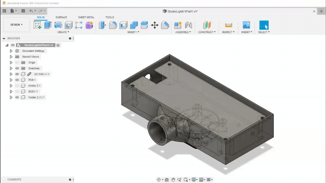Viewport: 326px width, 183px height.
Task: Choose the Revolve tool icon
Action: (58, 25)
